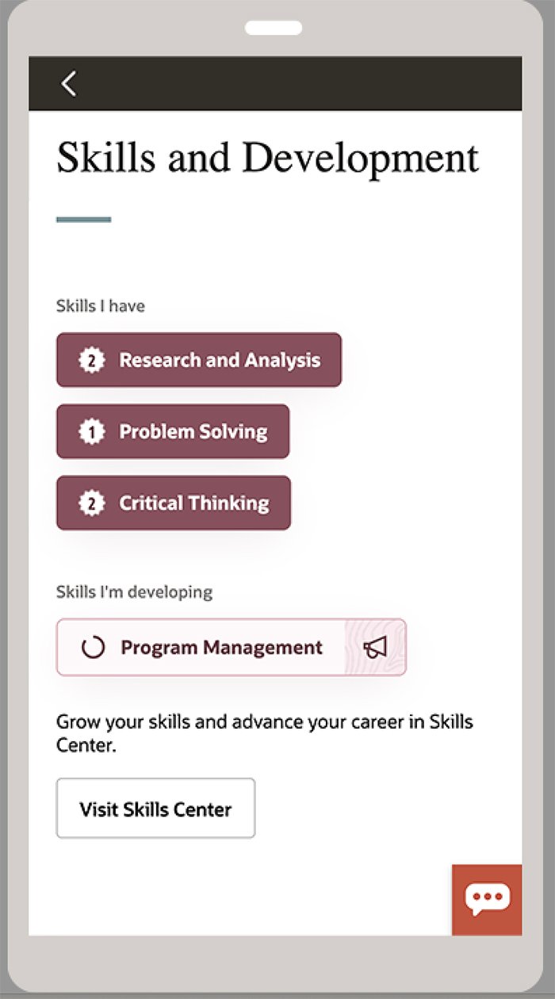Viewport: 555px width, 999px height.
Task: Click the orange chat button background
Action: pyautogui.click(x=468, y=924)
